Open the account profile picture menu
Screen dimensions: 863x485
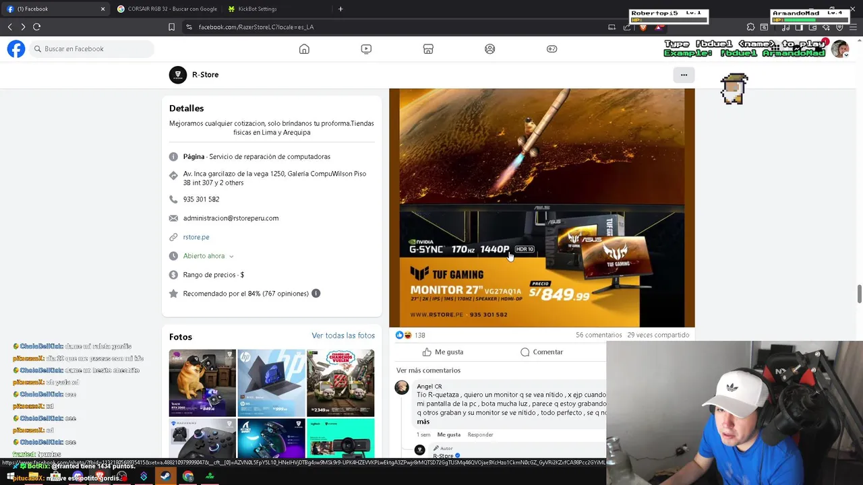pos(840,48)
